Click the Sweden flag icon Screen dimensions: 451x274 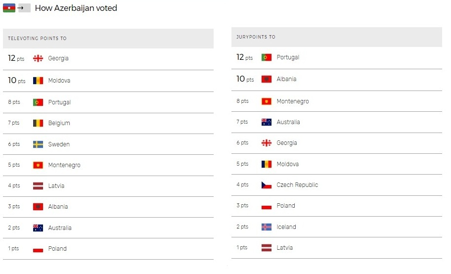[x=38, y=144]
